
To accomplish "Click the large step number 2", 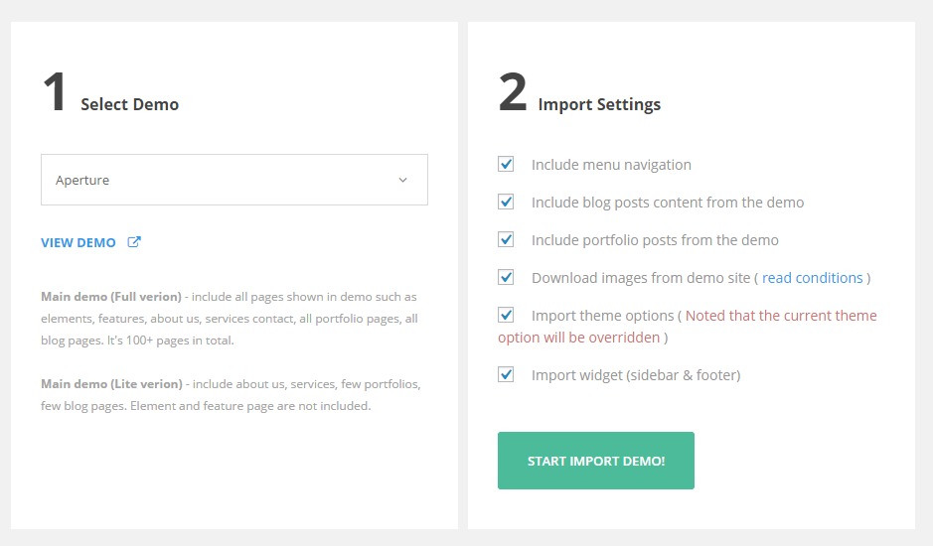I will 513,92.
